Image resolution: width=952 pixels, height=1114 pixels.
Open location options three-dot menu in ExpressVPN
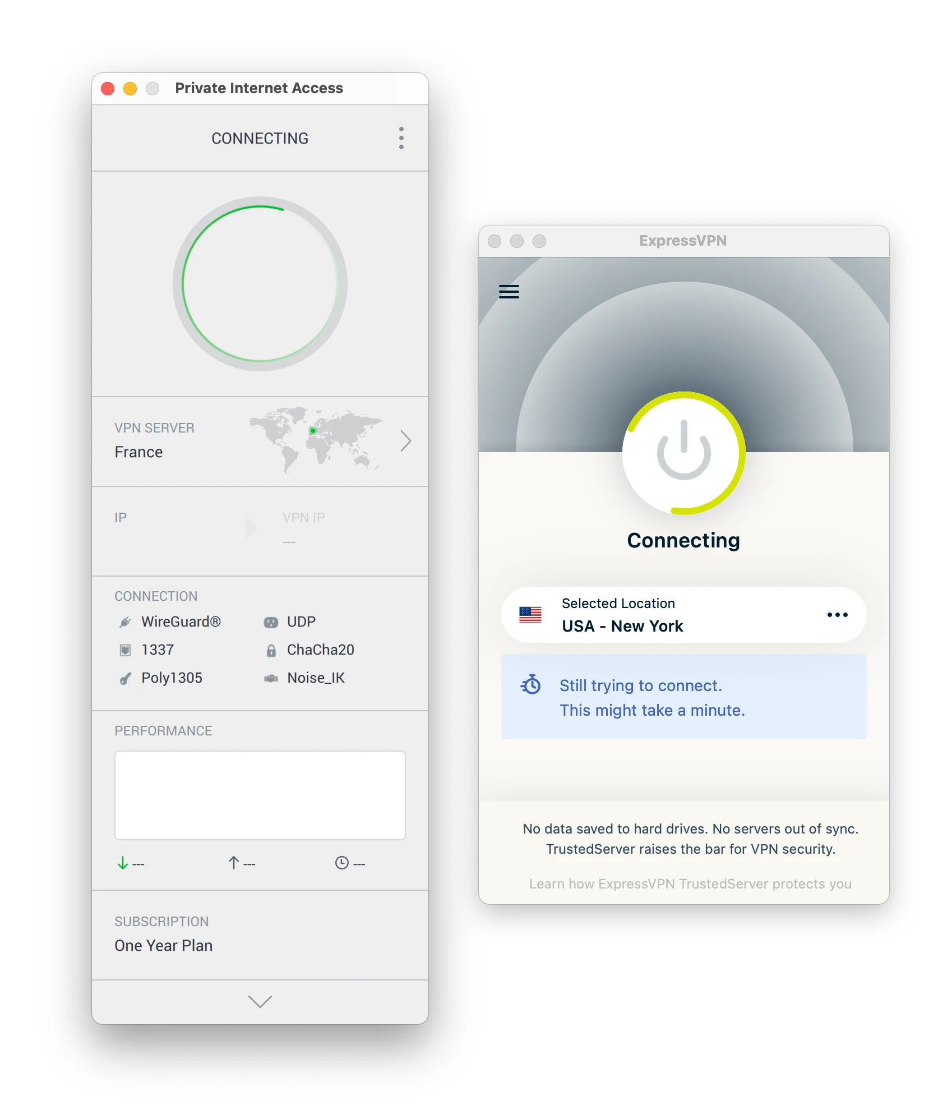pos(838,615)
